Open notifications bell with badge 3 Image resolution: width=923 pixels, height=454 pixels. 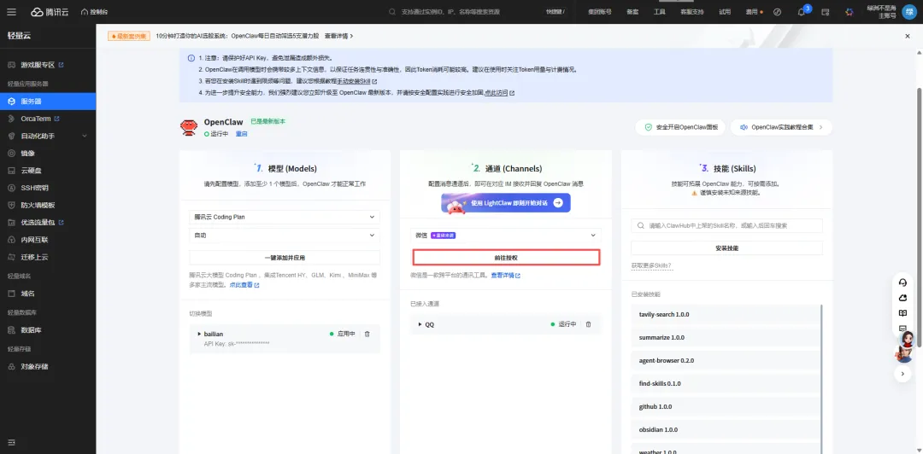pos(802,11)
